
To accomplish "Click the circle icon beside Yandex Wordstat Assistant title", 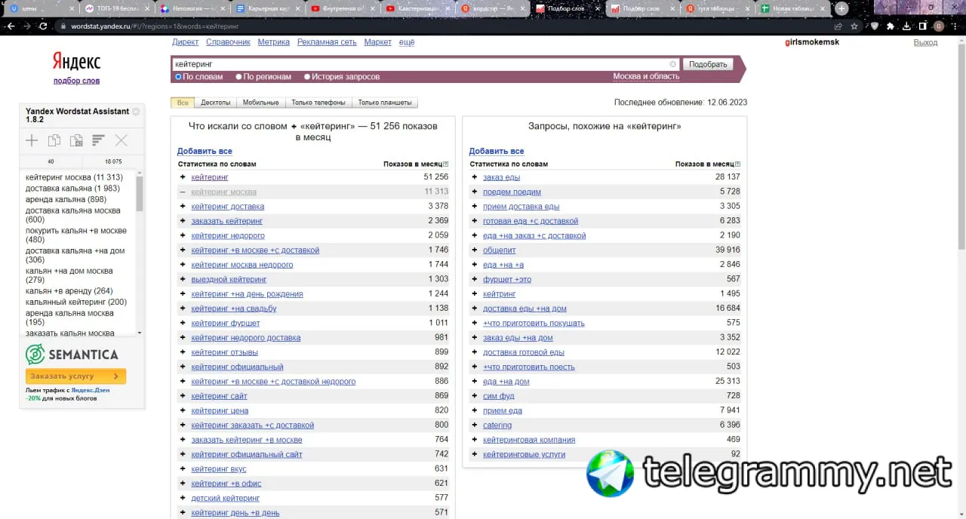I will 136,112.
